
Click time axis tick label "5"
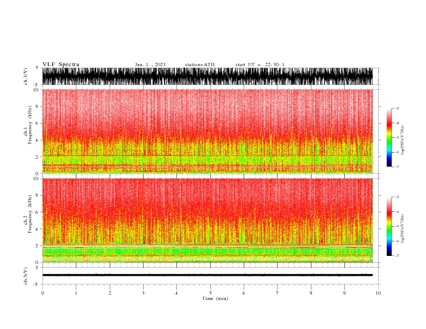(x=210, y=293)
